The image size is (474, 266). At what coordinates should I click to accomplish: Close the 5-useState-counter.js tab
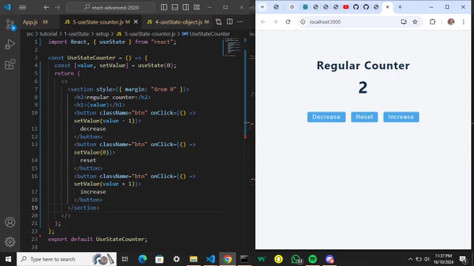(136, 22)
